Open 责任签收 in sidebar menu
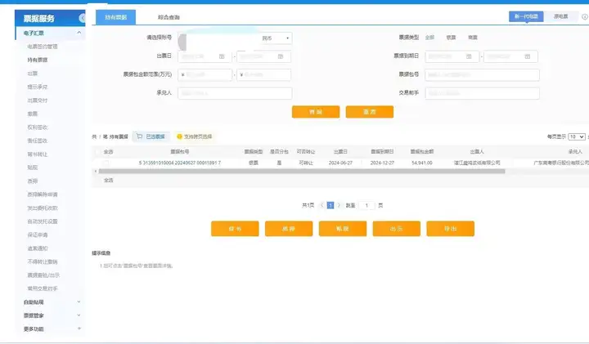This screenshot has height=344, width=589. pos(38,141)
